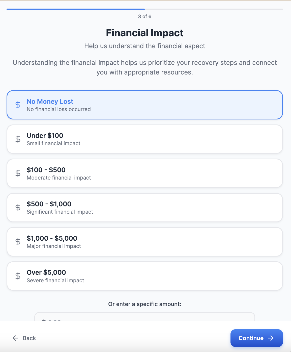This screenshot has width=291, height=352.
Task: Click the '3 of 6' step indicator
Action: [145, 16]
